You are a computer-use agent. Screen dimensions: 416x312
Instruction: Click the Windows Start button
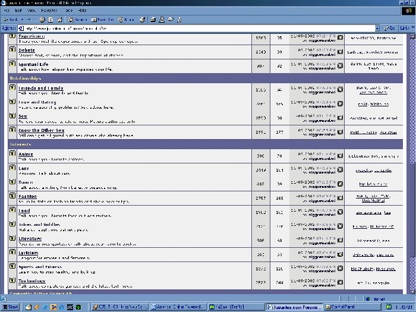[11, 307]
